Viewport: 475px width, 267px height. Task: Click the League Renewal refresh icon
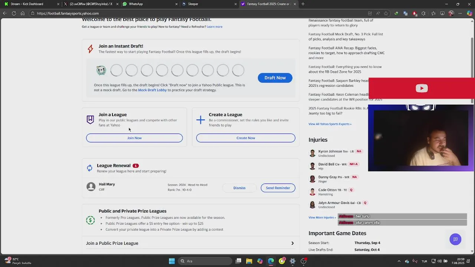coord(89,168)
